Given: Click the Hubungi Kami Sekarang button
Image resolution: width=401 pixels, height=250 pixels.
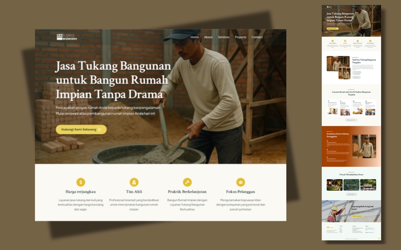Looking at the screenshot, I should pyautogui.click(x=81, y=129).
